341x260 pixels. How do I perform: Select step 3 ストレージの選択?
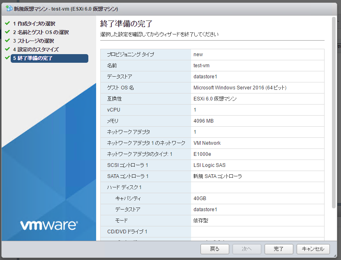tap(36, 41)
